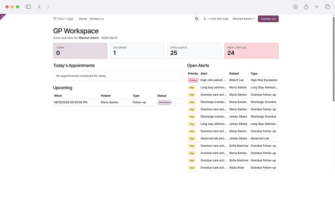
Task: Click the Scheduled status badge
Action: tap(164, 102)
